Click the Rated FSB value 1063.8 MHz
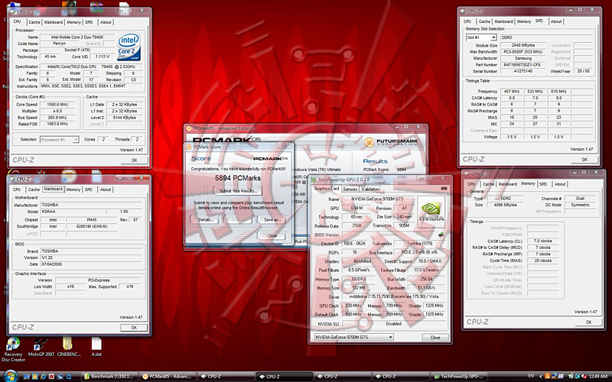 (x=57, y=124)
